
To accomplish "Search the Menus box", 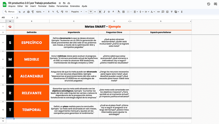I will pyautogui.click(x=10, y=12).
